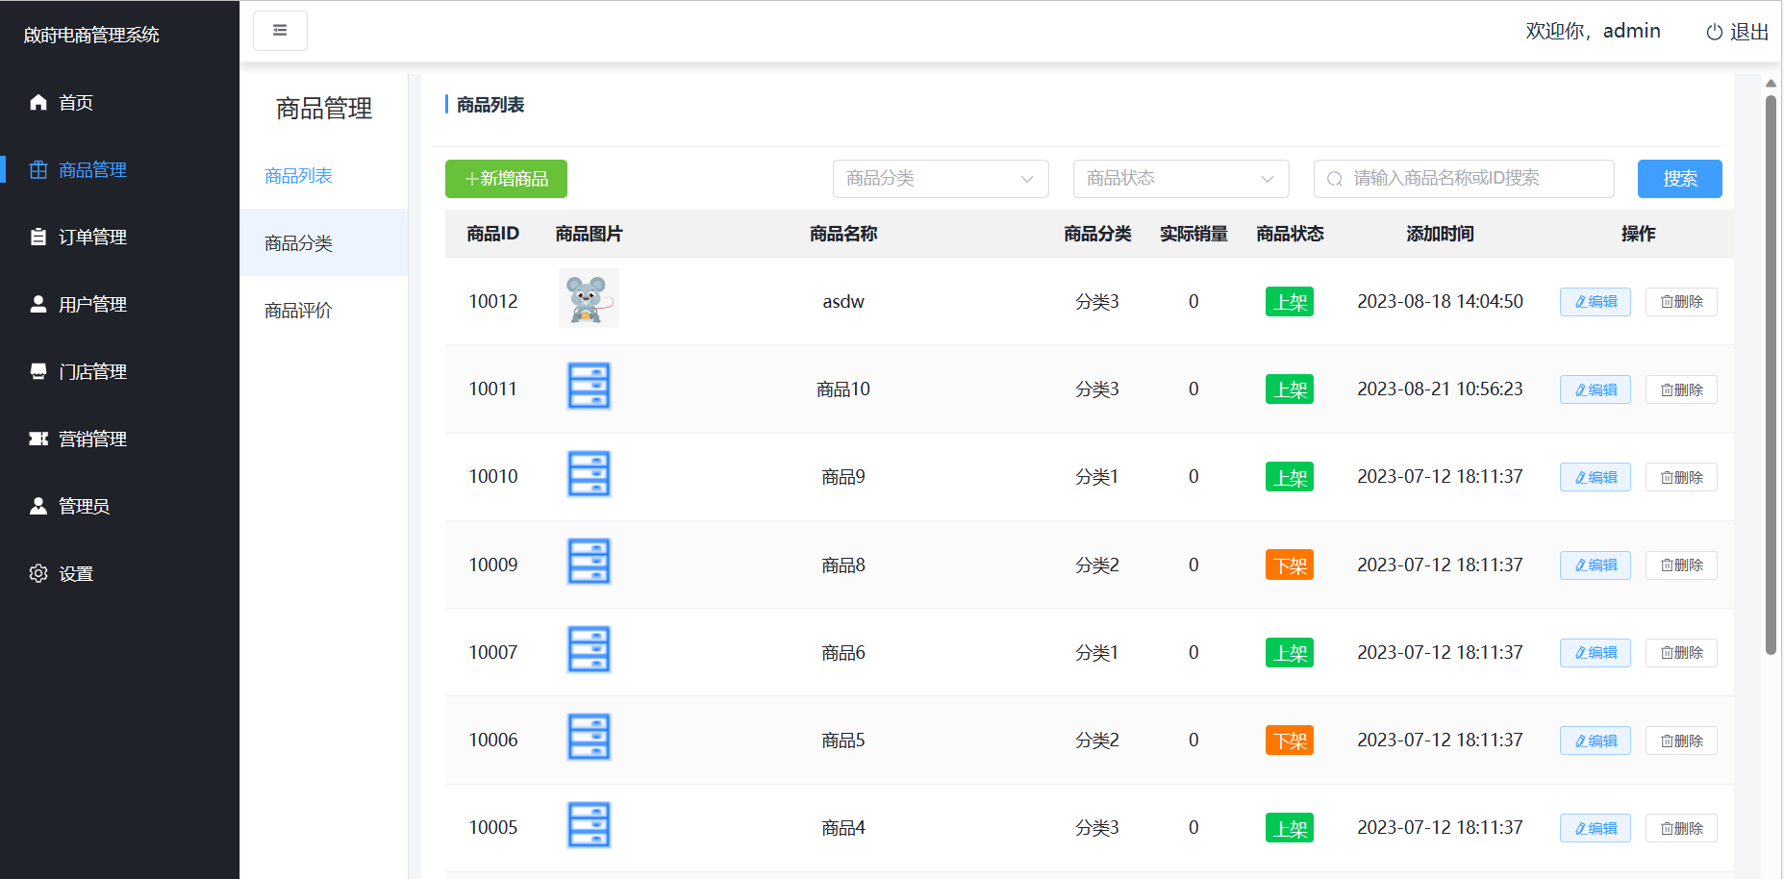The height and width of the screenshot is (879, 1784).
Task: Select the 商品列表 submenu item
Action: point(324,175)
